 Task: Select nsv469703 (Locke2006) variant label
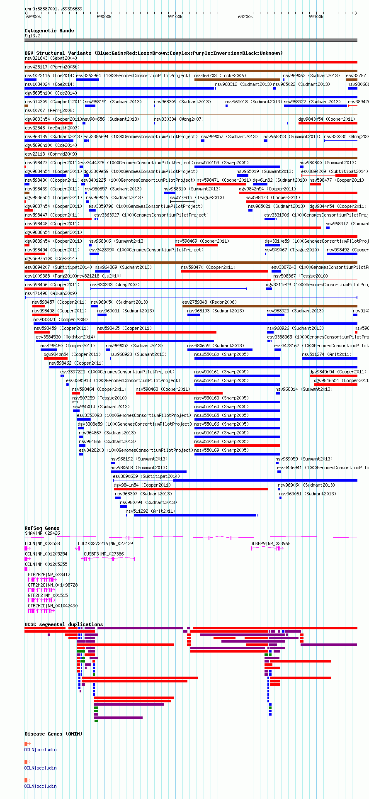tap(220, 76)
